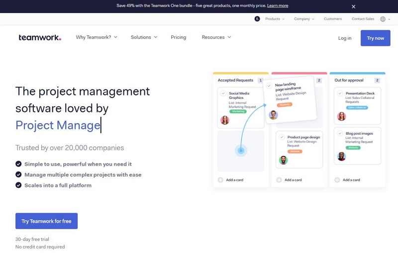Viewport: 398px width, 253px height.
Task: Click the plus icon under Accepted Requests column
Action: [220, 180]
